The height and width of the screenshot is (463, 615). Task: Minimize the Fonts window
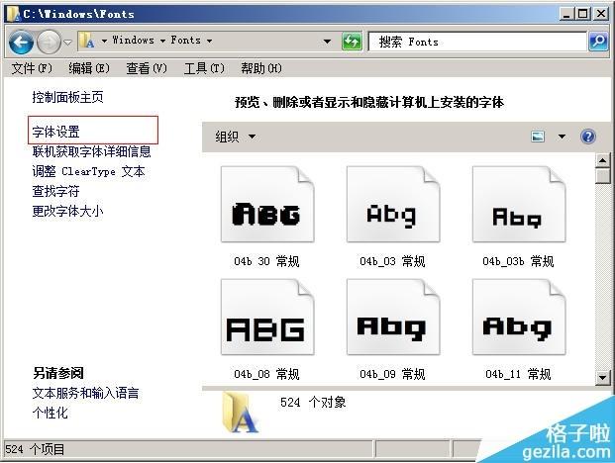click(565, 14)
